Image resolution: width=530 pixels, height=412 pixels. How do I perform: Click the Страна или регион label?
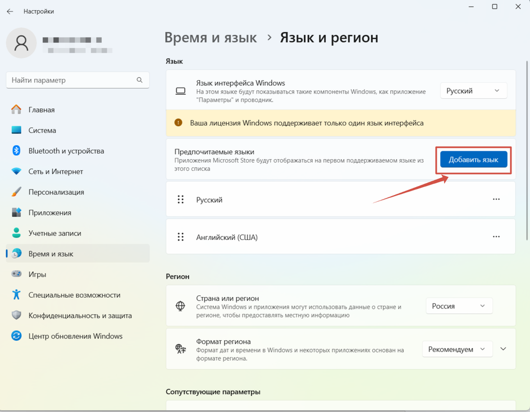227,298
